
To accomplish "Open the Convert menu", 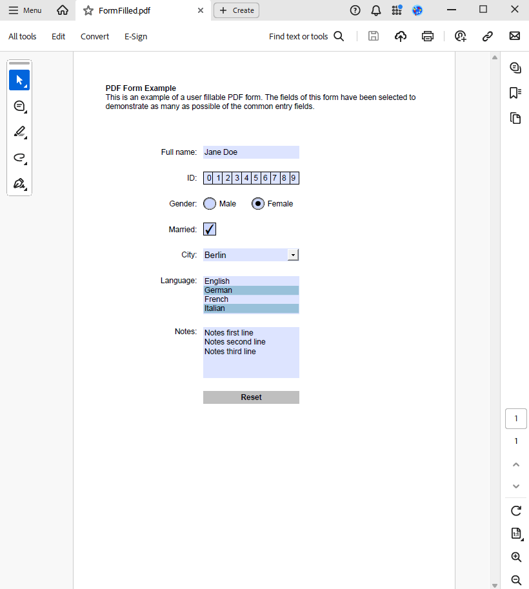I will tap(94, 36).
